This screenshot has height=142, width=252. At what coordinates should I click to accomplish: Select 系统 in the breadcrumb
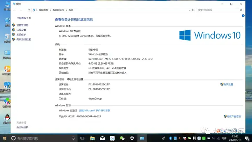[x=71, y=10]
